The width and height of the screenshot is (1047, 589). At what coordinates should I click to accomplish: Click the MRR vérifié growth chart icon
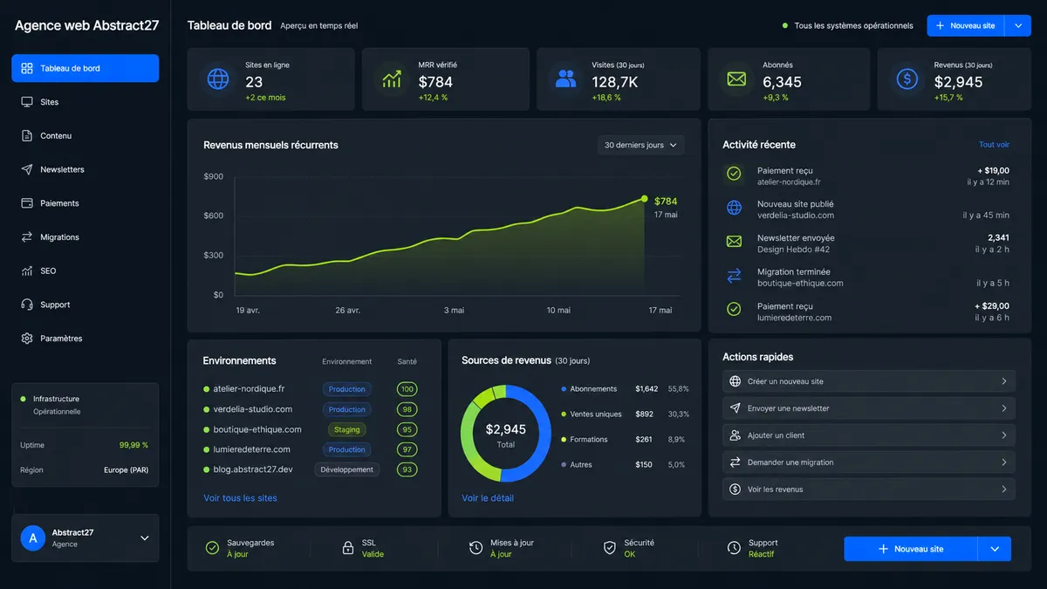[392, 79]
